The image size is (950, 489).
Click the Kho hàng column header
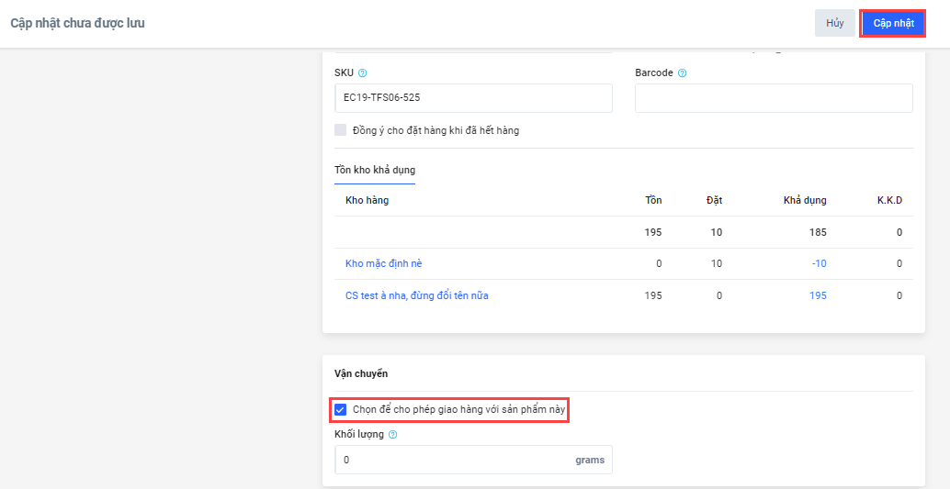(367, 200)
